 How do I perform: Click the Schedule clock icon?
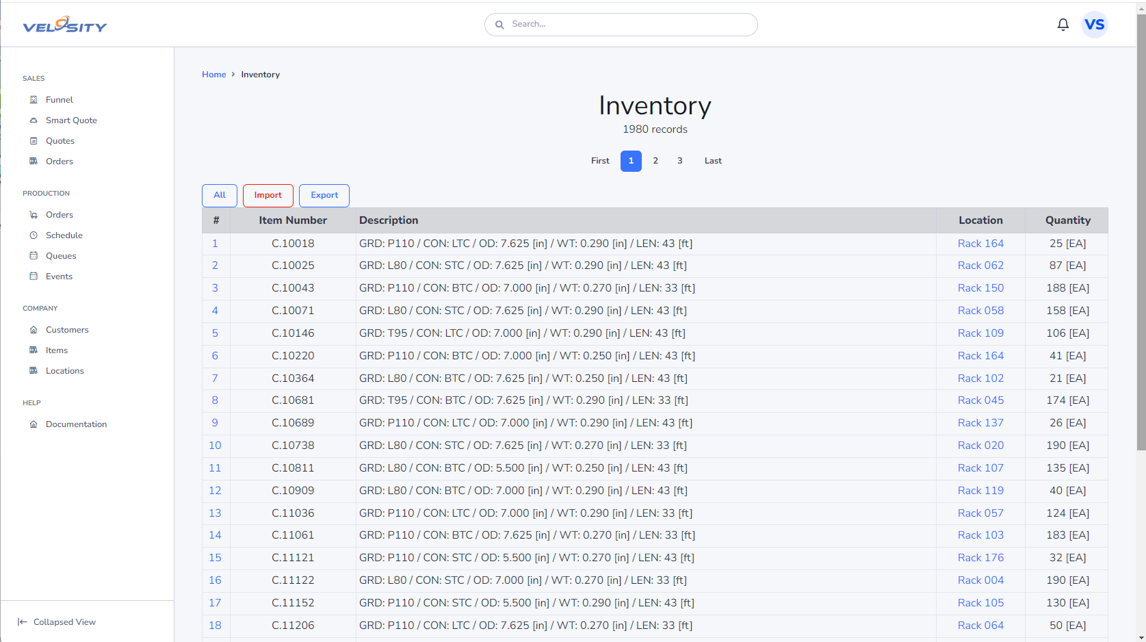coord(34,235)
